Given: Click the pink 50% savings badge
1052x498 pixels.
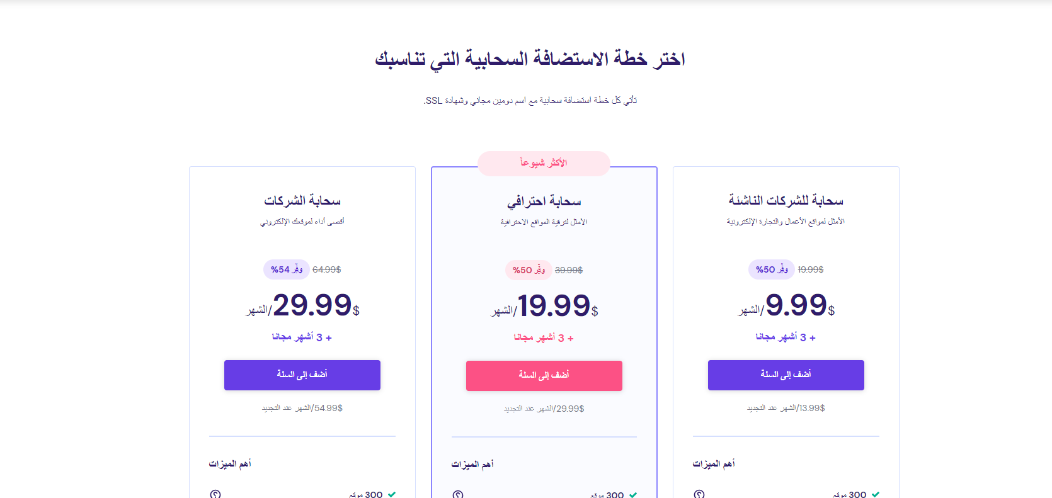Looking at the screenshot, I should (x=529, y=270).
